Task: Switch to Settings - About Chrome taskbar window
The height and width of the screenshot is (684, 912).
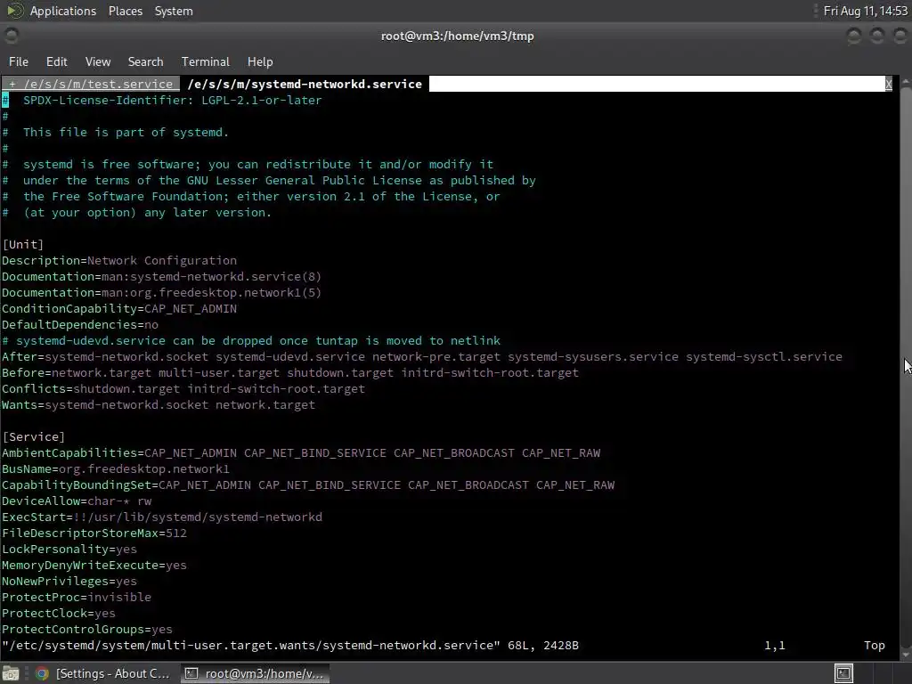Action: [102, 673]
